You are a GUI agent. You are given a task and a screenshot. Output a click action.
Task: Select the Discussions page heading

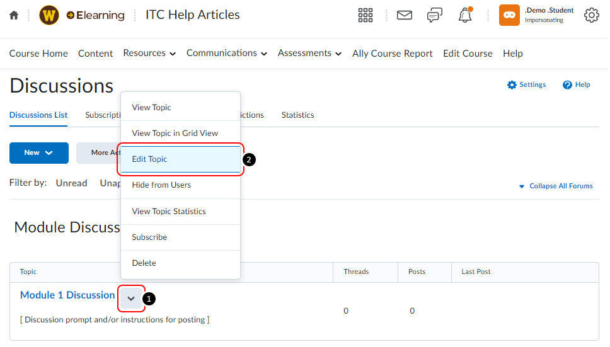(x=62, y=86)
